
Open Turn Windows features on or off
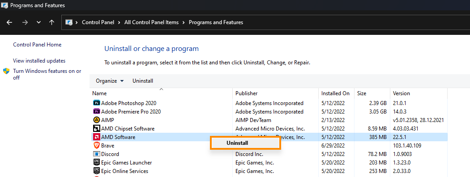pos(47,74)
